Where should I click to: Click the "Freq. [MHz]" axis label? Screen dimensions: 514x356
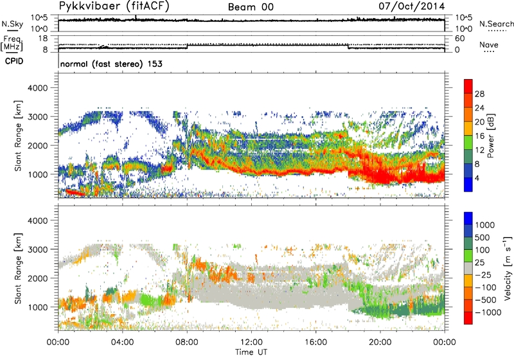pyautogui.click(x=12, y=44)
